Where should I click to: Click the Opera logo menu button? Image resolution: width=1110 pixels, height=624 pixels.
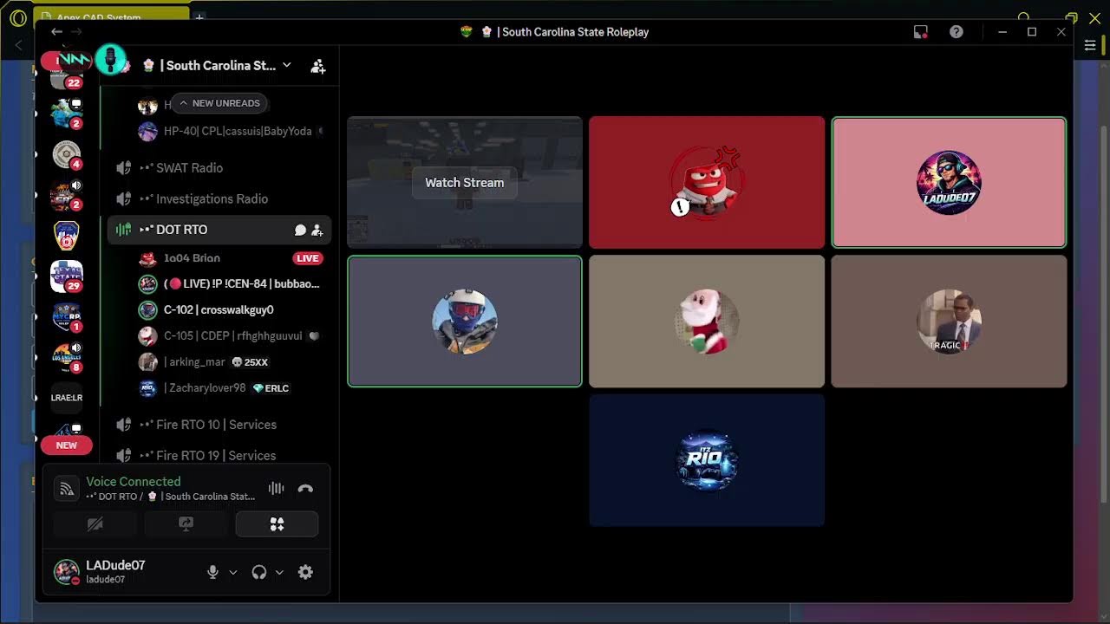[17, 17]
